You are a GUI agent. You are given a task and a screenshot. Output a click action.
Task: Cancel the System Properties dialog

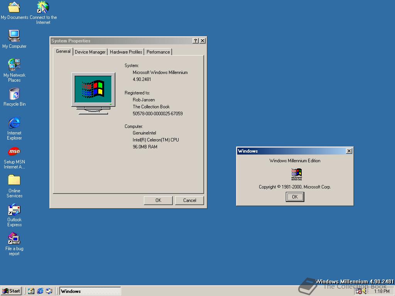tap(189, 200)
